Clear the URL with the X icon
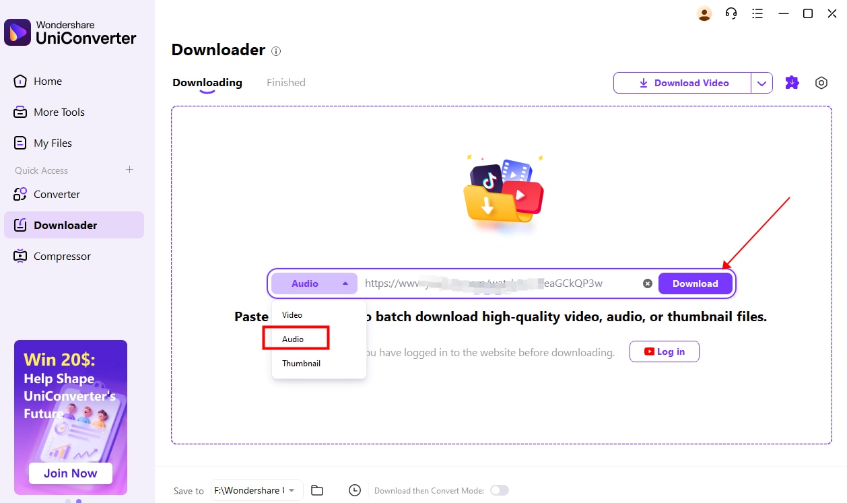This screenshot has width=847, height=503. [648, 283]
